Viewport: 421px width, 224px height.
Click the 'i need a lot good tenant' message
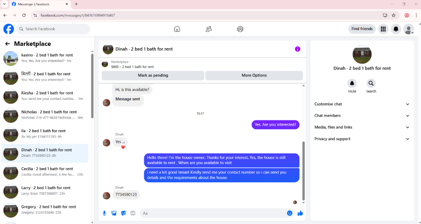pos(221,175)
